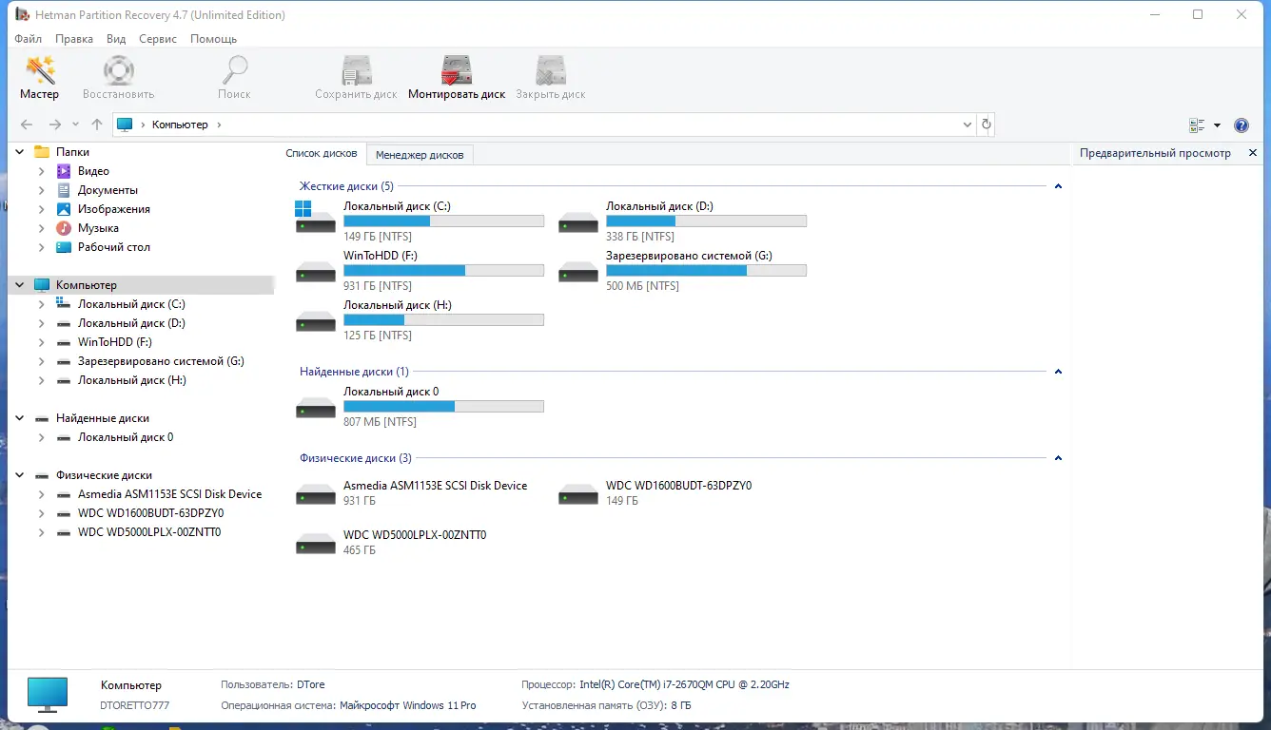Screen dimensions: 1271x730
Task: Click the Закрыть диск toolbar icon
Action: (x=550, y=71)
